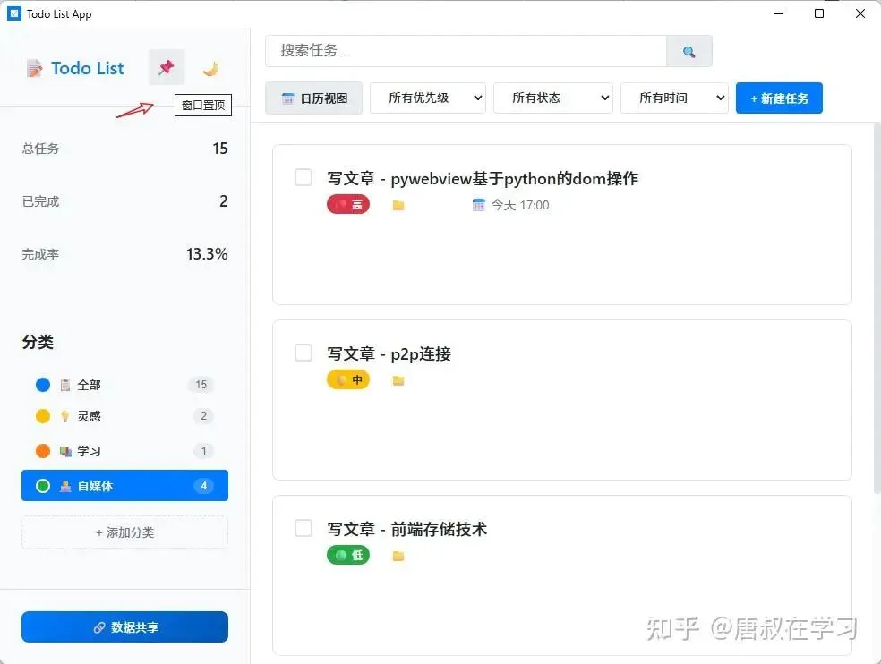Click the 完成率 value 13.3%
Image resolution: width=881 pixels, height=664 pixels.
point(207,254)
